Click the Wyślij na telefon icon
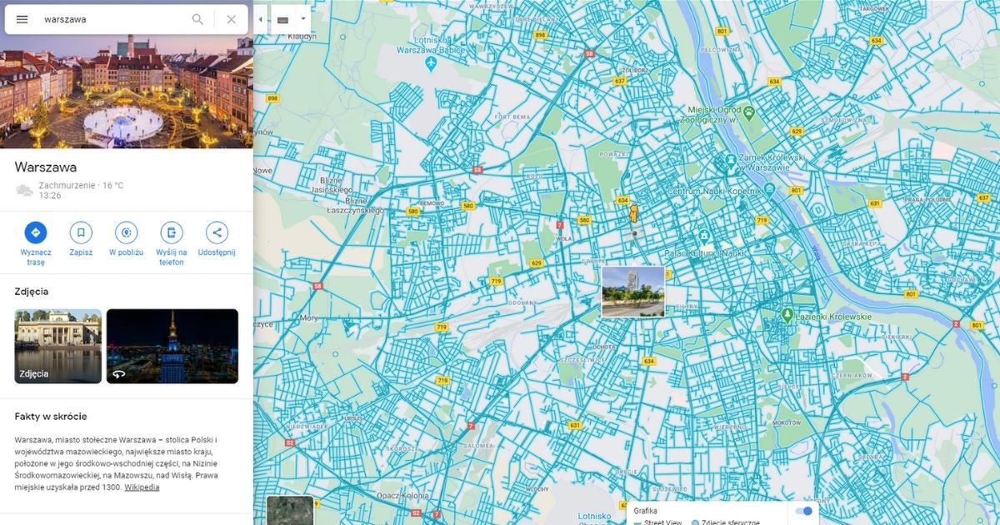Screen dimensions: 1000x525 [171, 232]
